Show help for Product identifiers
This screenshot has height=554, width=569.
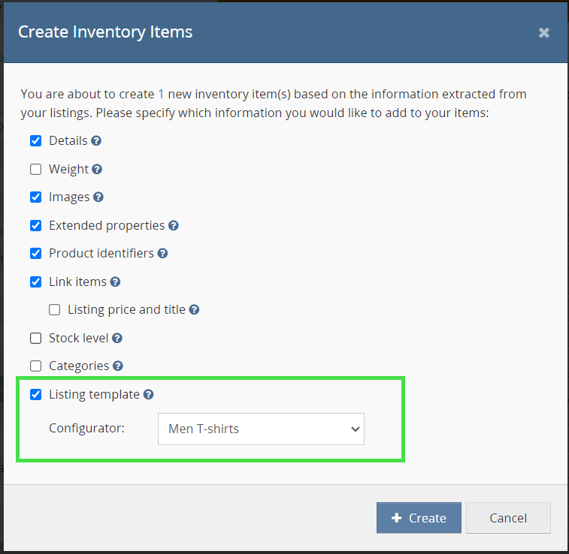tap(162, 254)
